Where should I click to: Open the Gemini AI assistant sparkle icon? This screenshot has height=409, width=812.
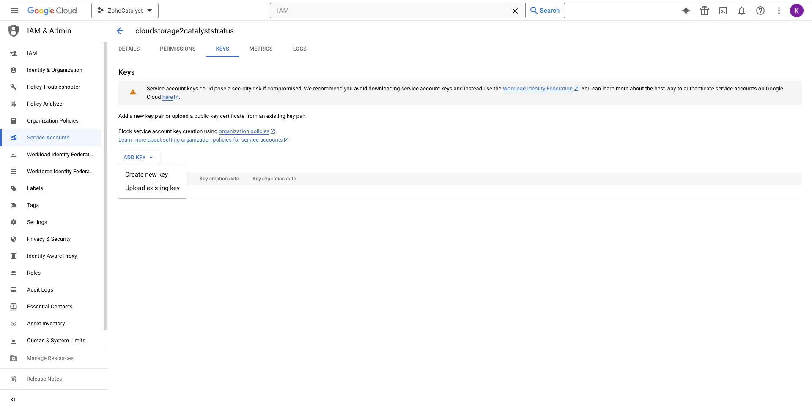[686, 11]
